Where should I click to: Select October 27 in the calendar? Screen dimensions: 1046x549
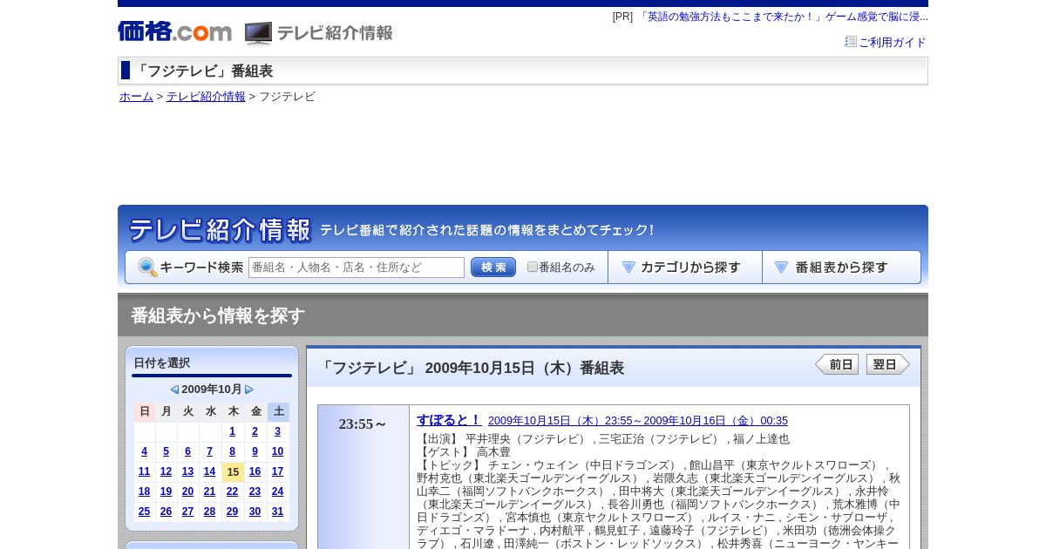click(188, 512)
